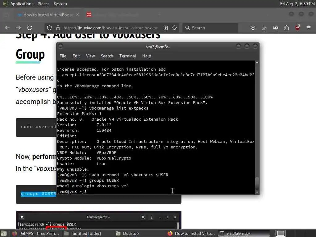This screenshot has height=237, width=316.
Task: Click the terminal scrollbar down arrow
Action: 257,193
